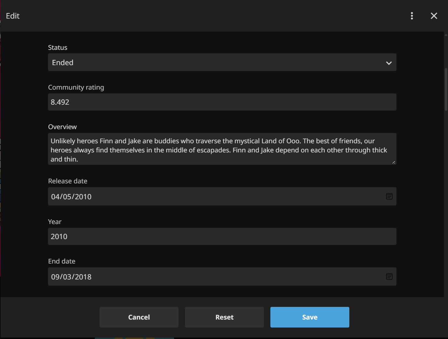The image size is (448, 339).
Task: Select day 05 in the Release date
Action: (67, 197)
